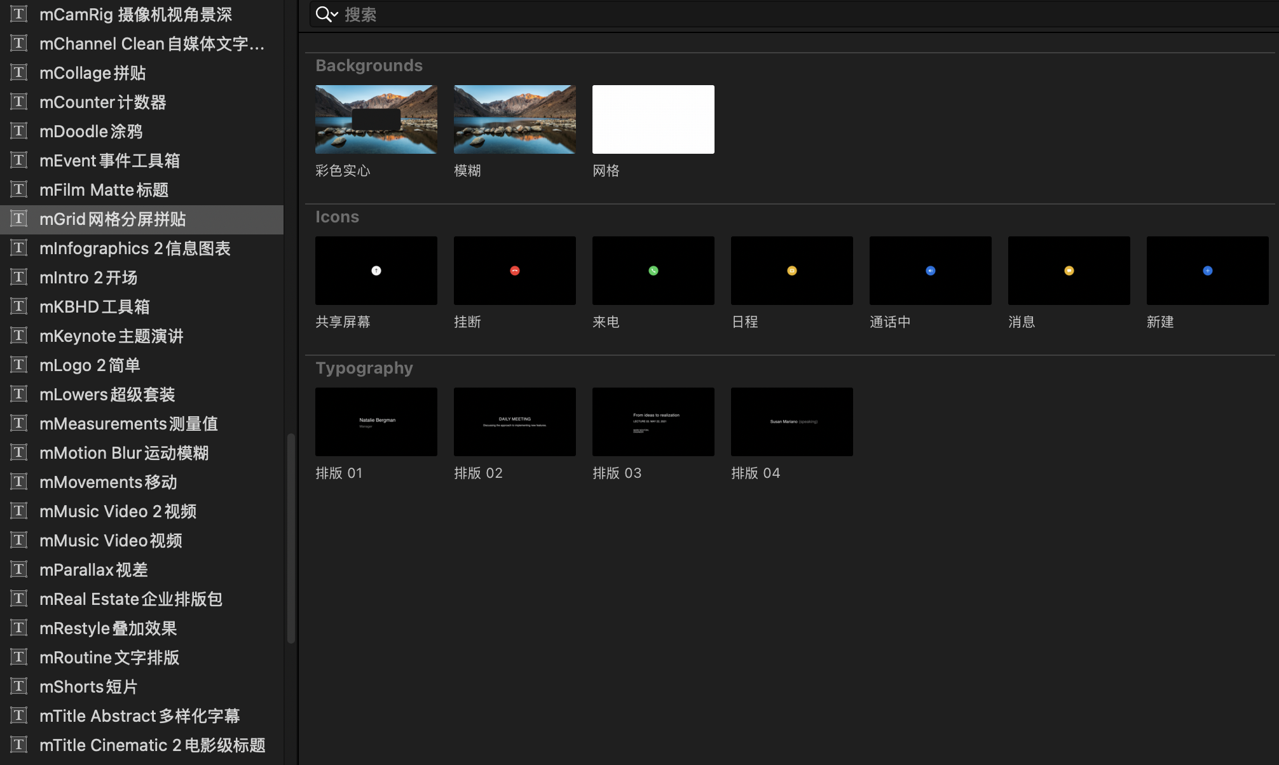
Task: Open mTitle Abstract 多样化字幕 category
Action: tap(142, 715)
